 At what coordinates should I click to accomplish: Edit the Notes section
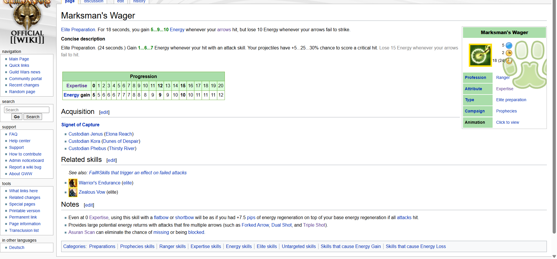point(89,205)
